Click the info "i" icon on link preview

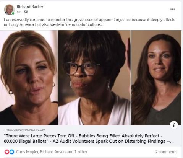tap(174, 125)
